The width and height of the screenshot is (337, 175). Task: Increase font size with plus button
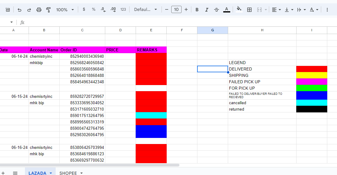pyautogui.click(x=186, y=9)
